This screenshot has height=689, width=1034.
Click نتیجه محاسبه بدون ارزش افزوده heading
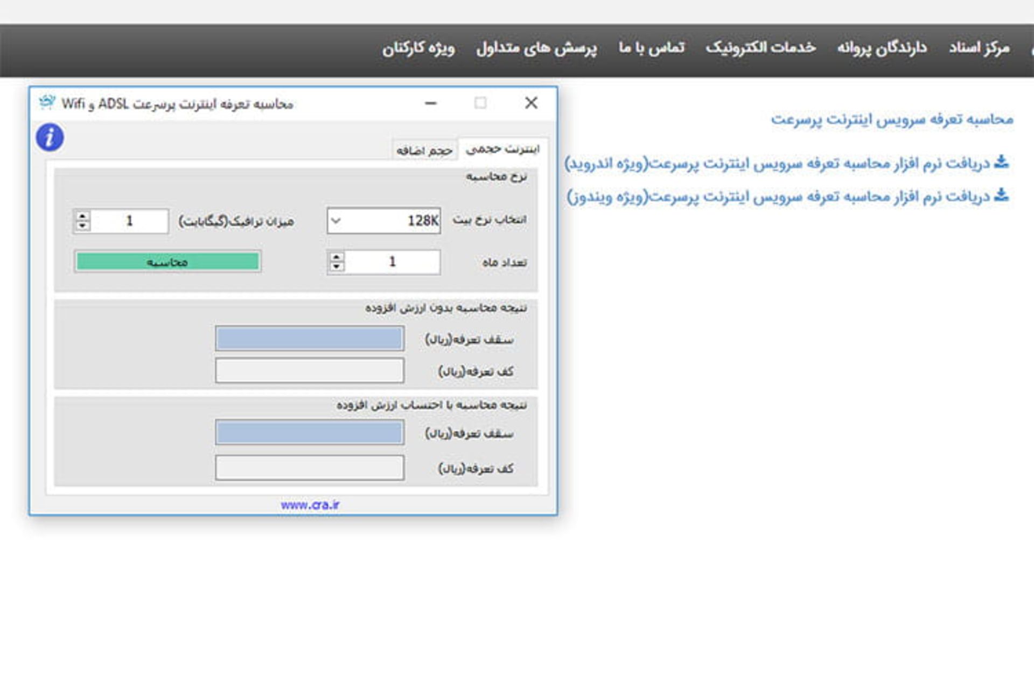click(x=446, y=308)
